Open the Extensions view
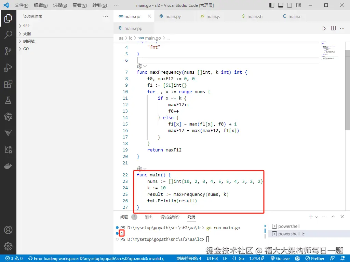This screenshot has width=350, height=262. point(8,84)
